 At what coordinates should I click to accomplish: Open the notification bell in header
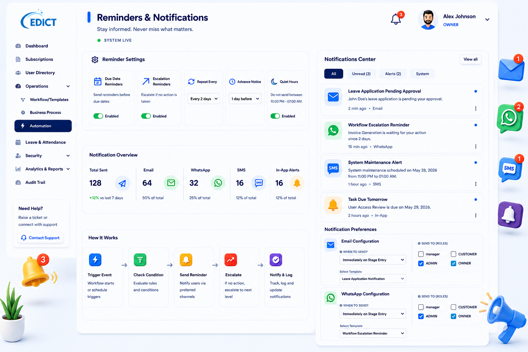click(396, 19)
